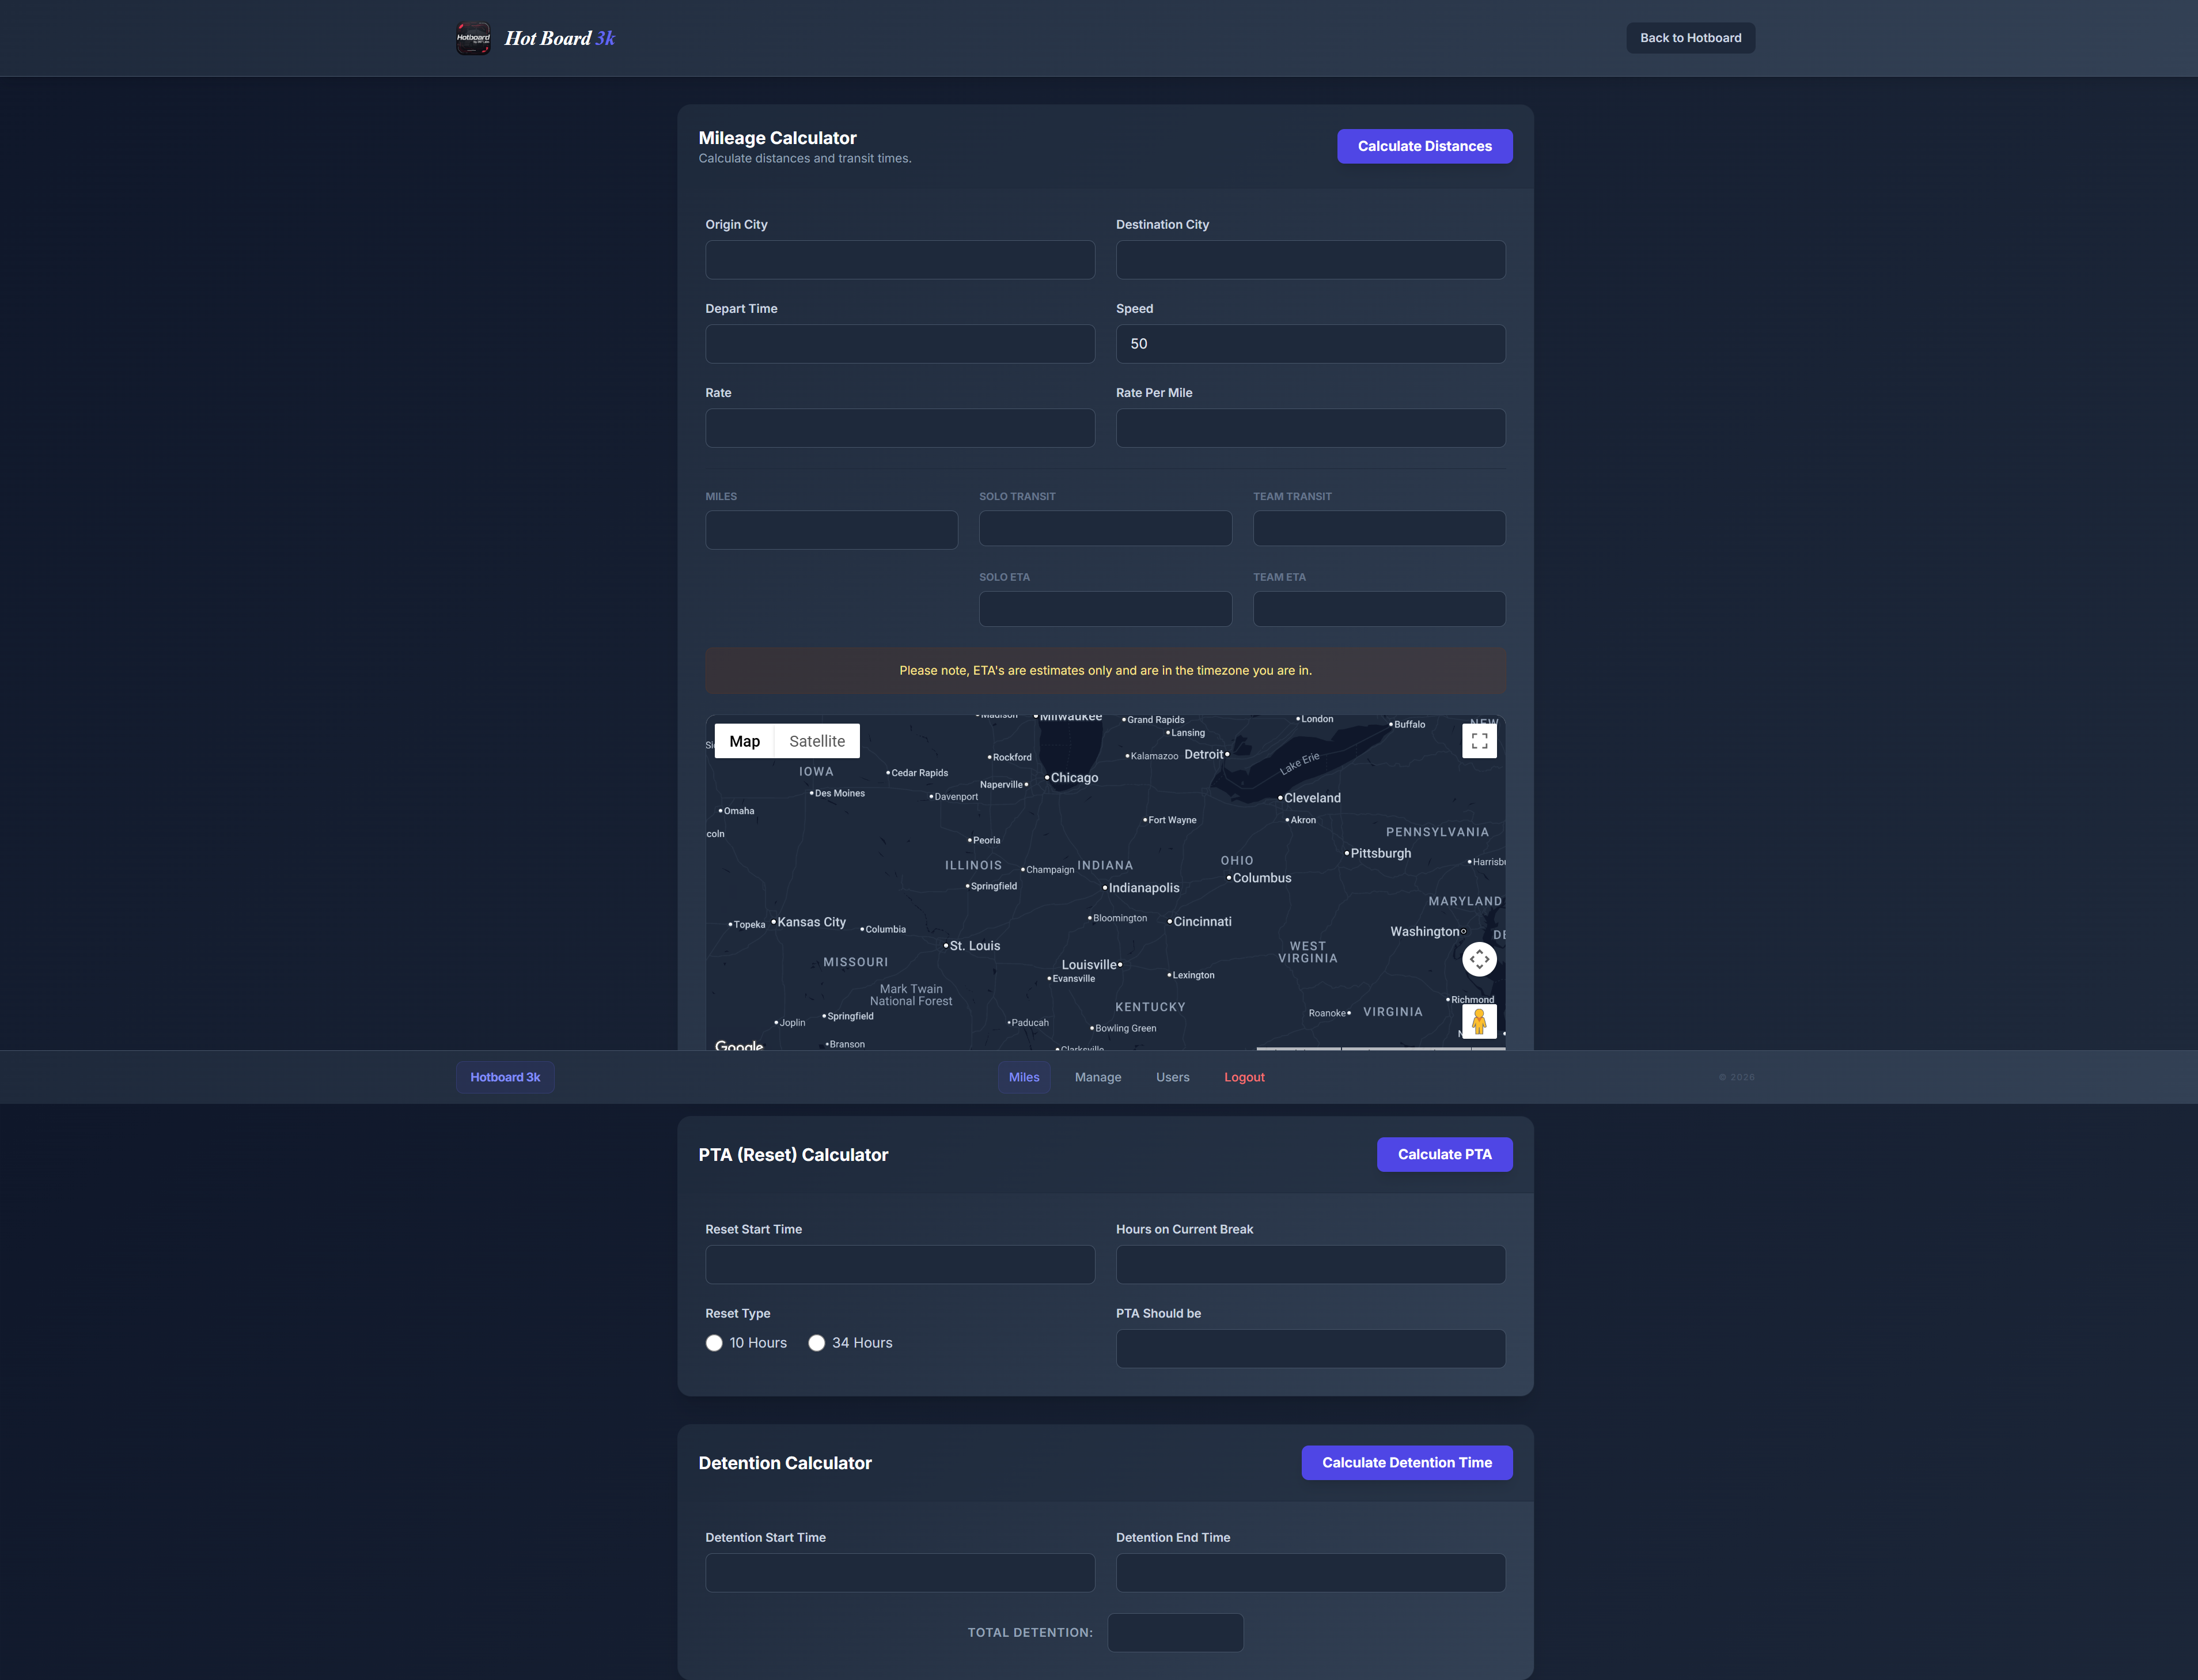Click the Logout link
The width and height of the screenshot is (2198, 1680).
point(1244,1077)
